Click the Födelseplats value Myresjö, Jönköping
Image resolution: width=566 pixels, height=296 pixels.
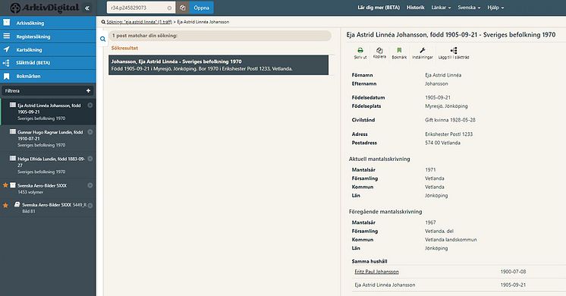446,106
